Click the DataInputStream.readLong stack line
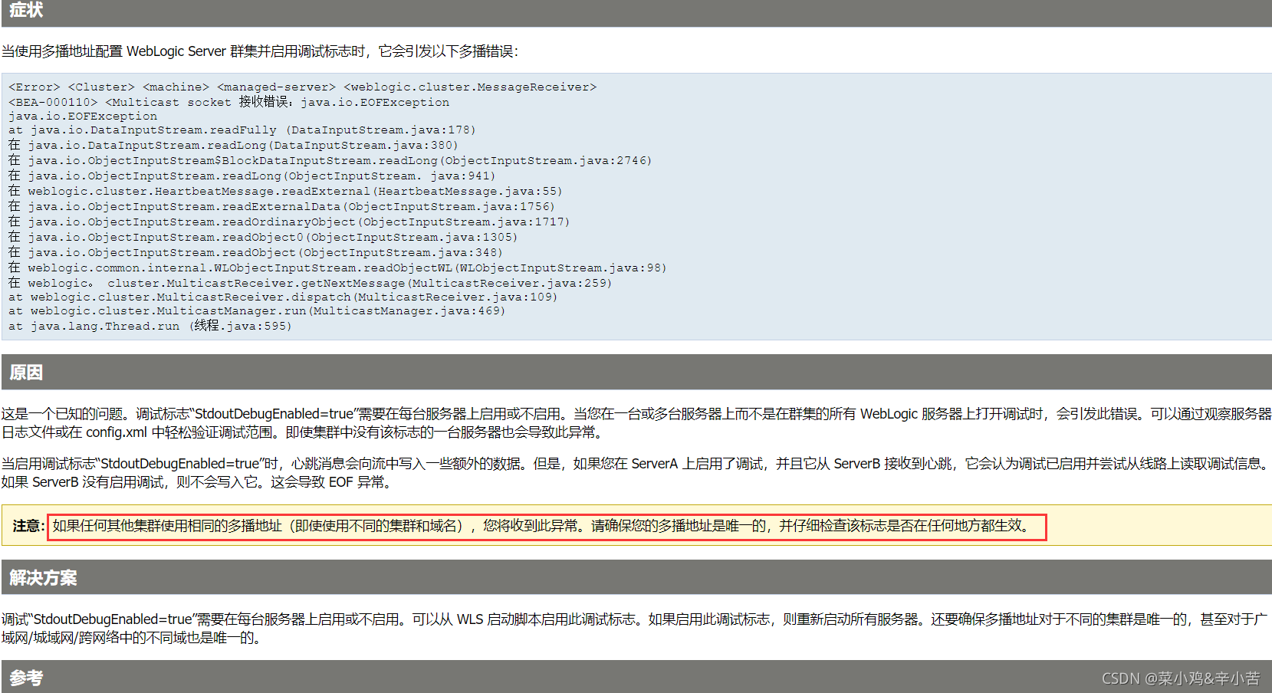This screenshot has width=1272, height=693. (233, 145)
